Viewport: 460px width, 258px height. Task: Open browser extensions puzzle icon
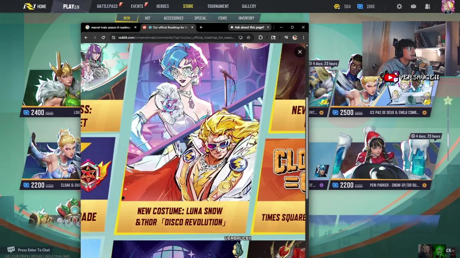pos(261,37)
